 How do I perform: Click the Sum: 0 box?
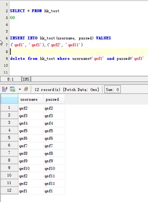112,89
